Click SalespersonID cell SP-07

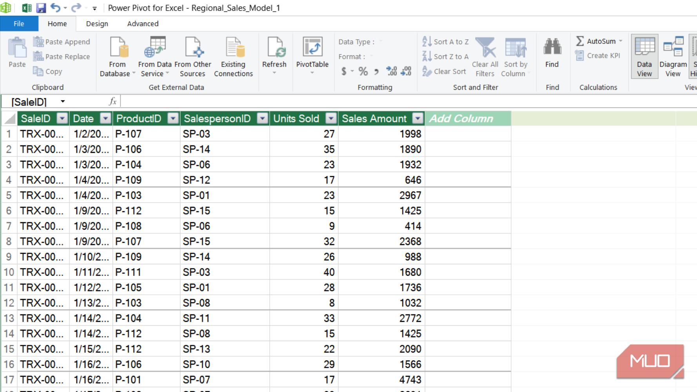point(225,379)
